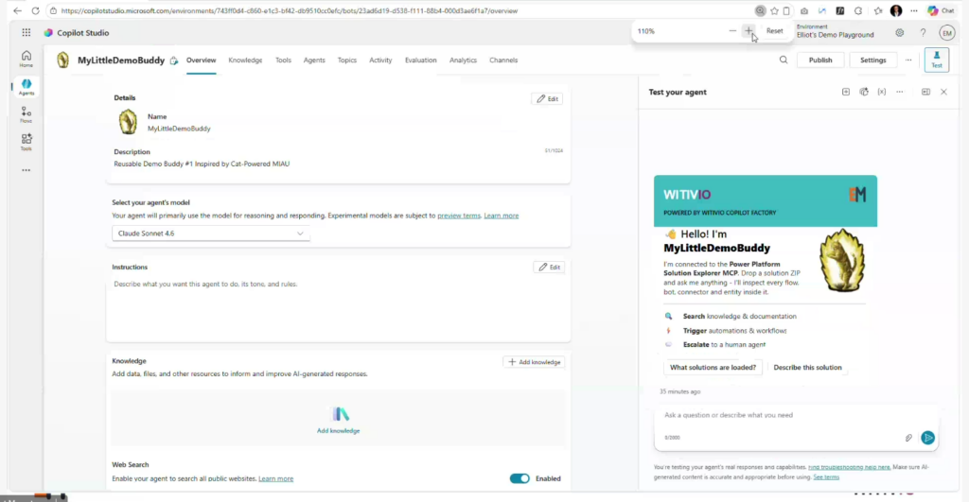
Task: Open Flows in left sidebar
Action: coord(26,114)
